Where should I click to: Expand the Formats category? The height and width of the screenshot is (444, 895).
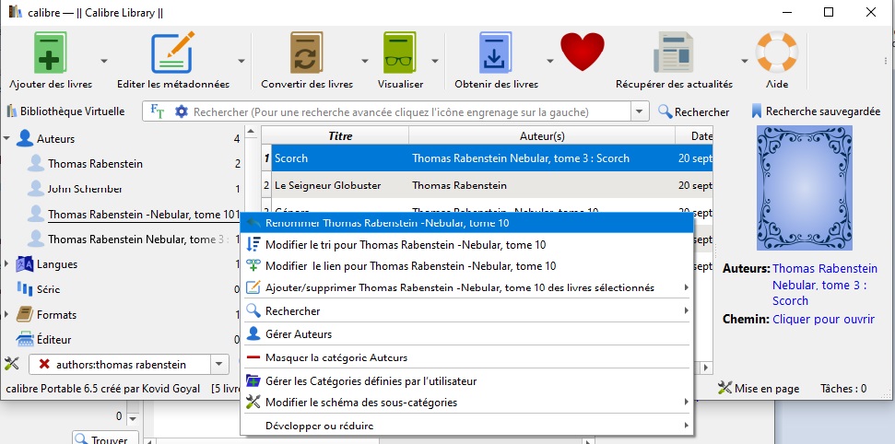point(6,314)
